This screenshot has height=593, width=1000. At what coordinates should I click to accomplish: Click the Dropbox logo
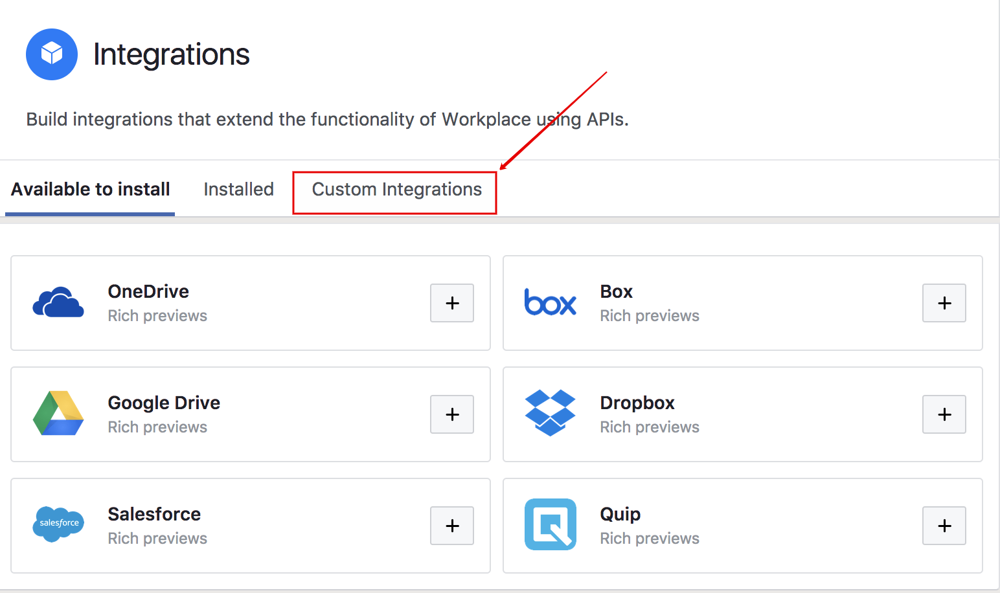[551, 413]
